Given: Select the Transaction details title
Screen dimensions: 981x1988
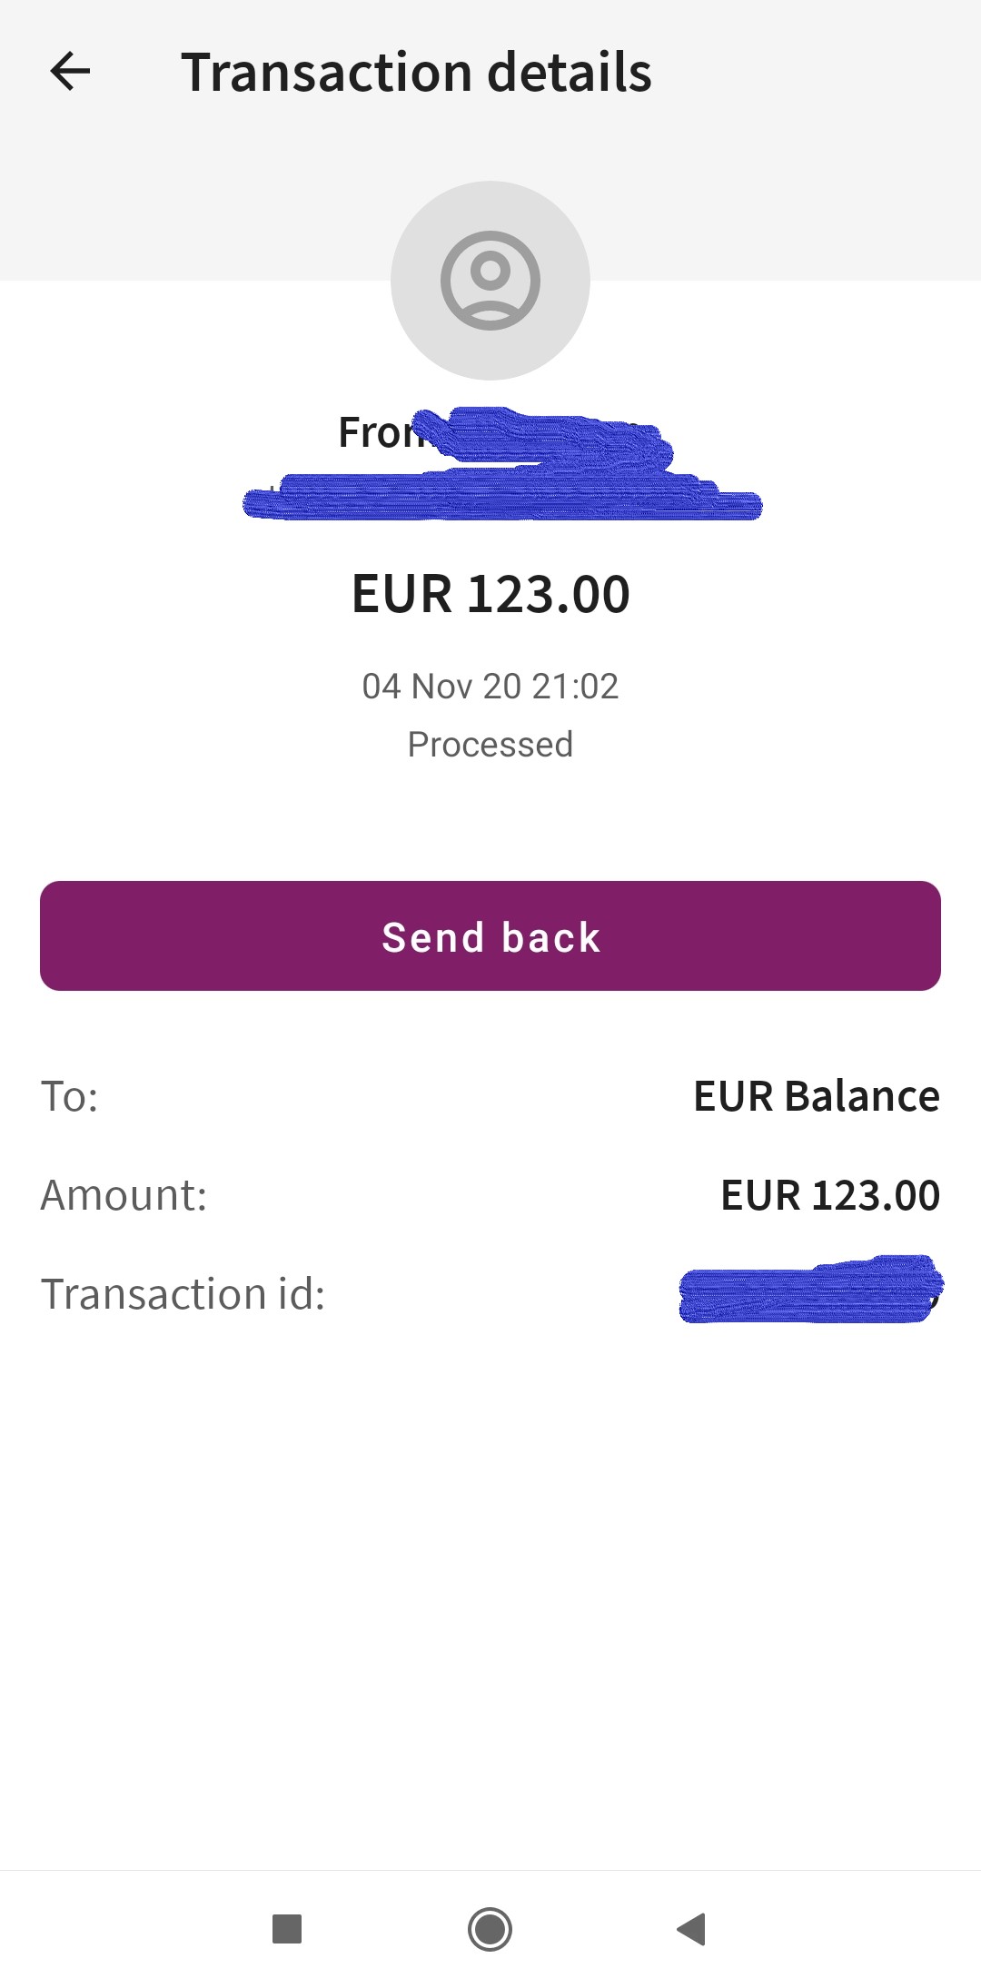Looking at the screenshot, I should pyautogui.click(x=417, y=73).
